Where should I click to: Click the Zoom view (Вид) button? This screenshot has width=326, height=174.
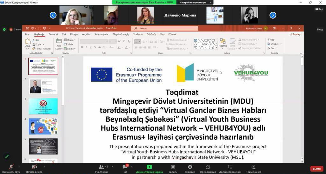click(319, 9)
